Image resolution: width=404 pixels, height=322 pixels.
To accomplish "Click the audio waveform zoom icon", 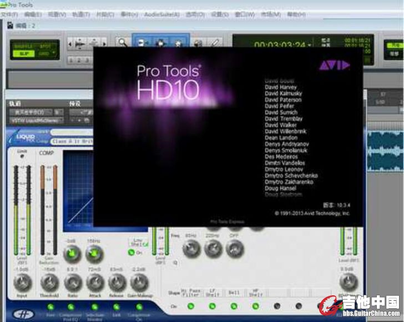I will 80,44.
